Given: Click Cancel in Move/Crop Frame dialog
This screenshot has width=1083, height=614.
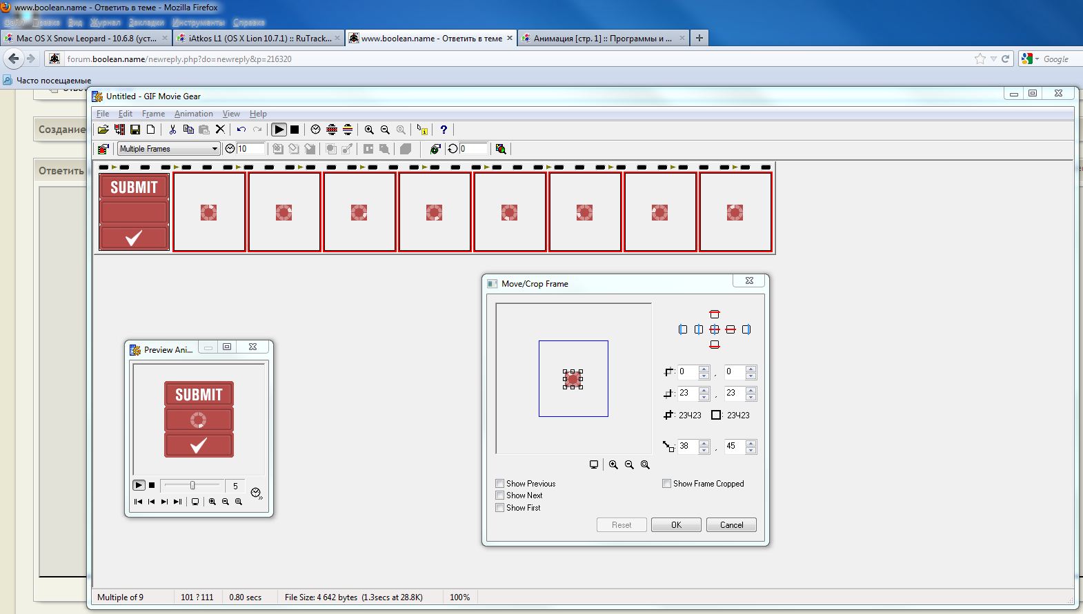Looking at the screenshot, I should [x=731, y=525].
